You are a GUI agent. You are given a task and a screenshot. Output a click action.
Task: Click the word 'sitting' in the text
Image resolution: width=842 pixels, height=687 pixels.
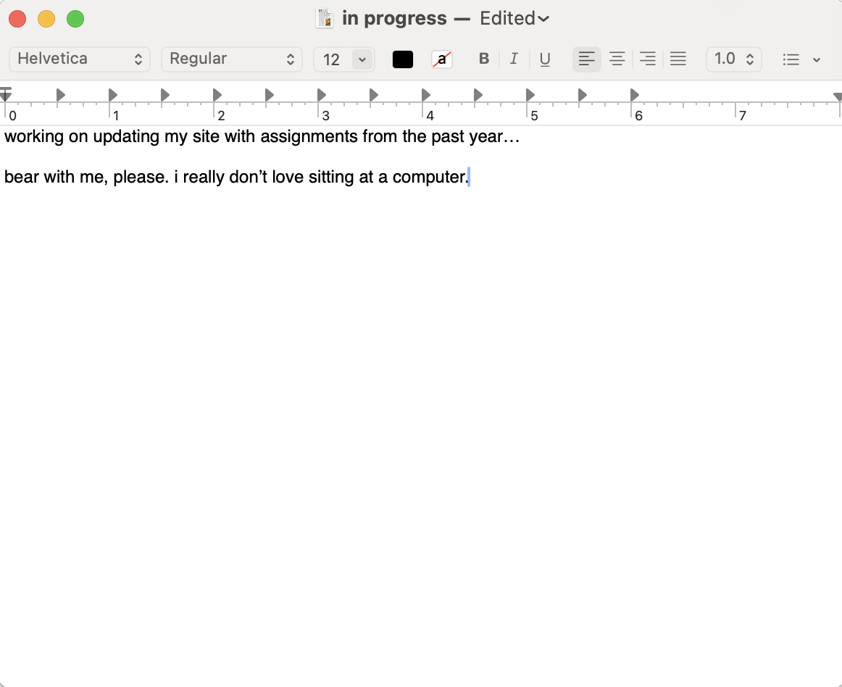330,178
